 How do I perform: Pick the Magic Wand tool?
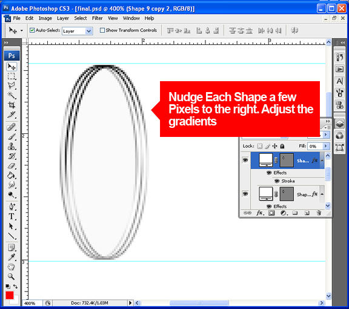click(12, 96)
